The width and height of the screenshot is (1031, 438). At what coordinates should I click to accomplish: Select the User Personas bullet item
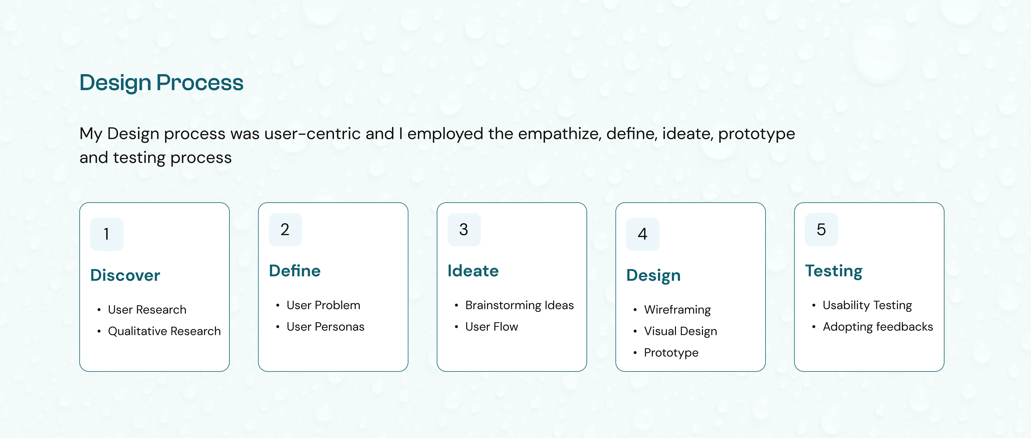pyautogui.click(x=325, y=327)
